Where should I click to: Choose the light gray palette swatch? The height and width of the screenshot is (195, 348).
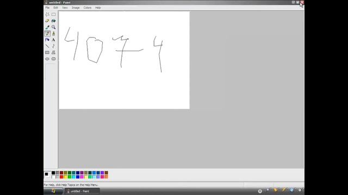tap(57, 177)
